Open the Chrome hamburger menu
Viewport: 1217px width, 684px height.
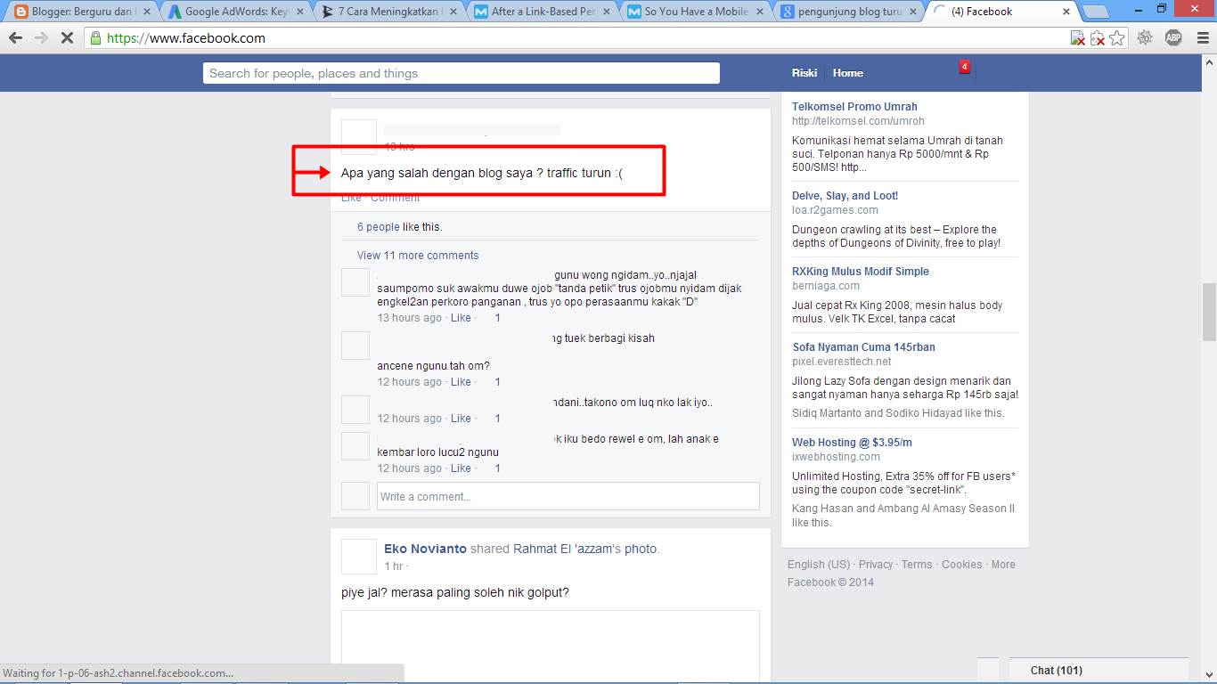[1202, 37]
